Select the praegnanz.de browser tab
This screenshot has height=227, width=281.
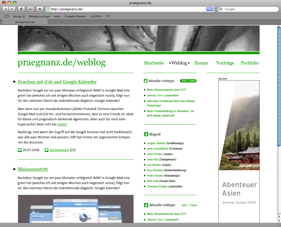coord(25,22)
